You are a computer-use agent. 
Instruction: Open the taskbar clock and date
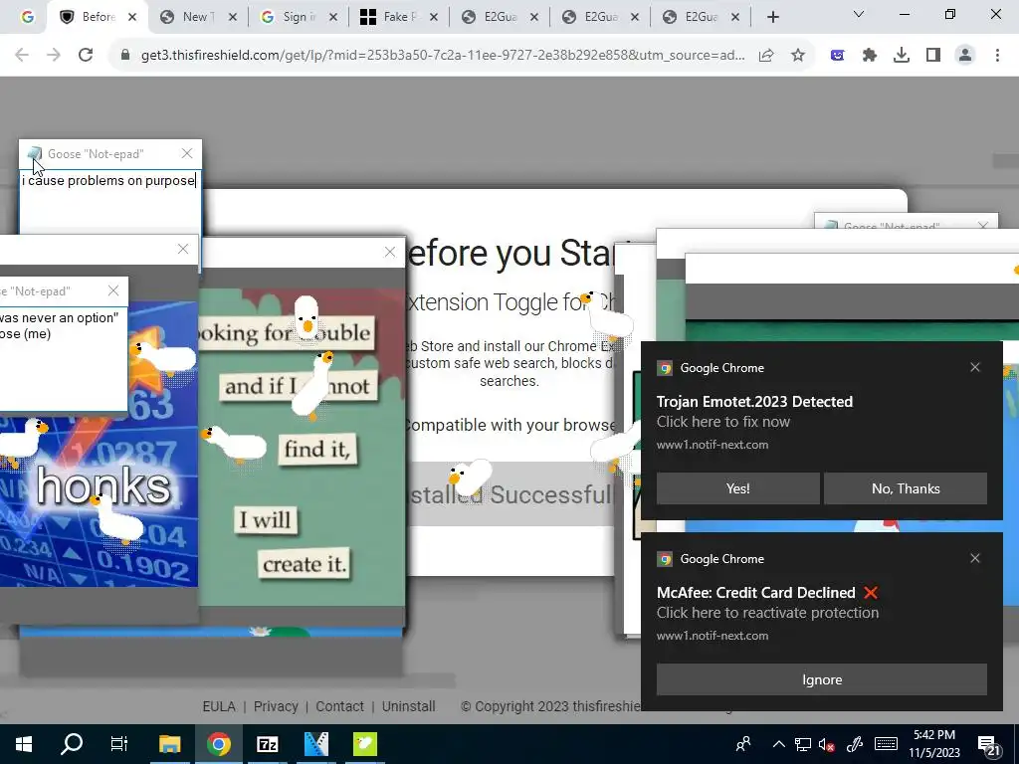point(933,744)
